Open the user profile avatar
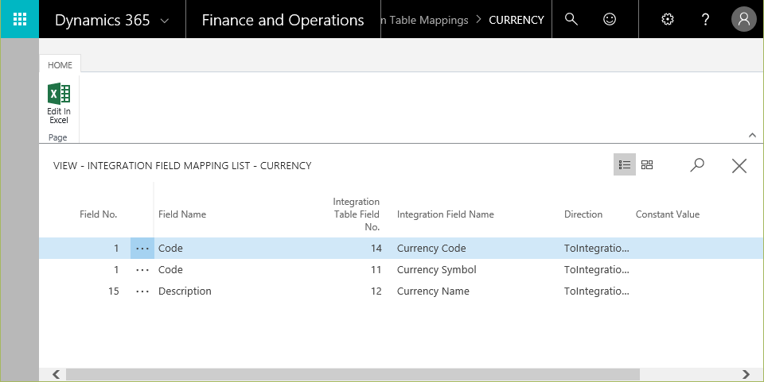The height and width of the screenshot is (382, 764). (x=743, y=19)
